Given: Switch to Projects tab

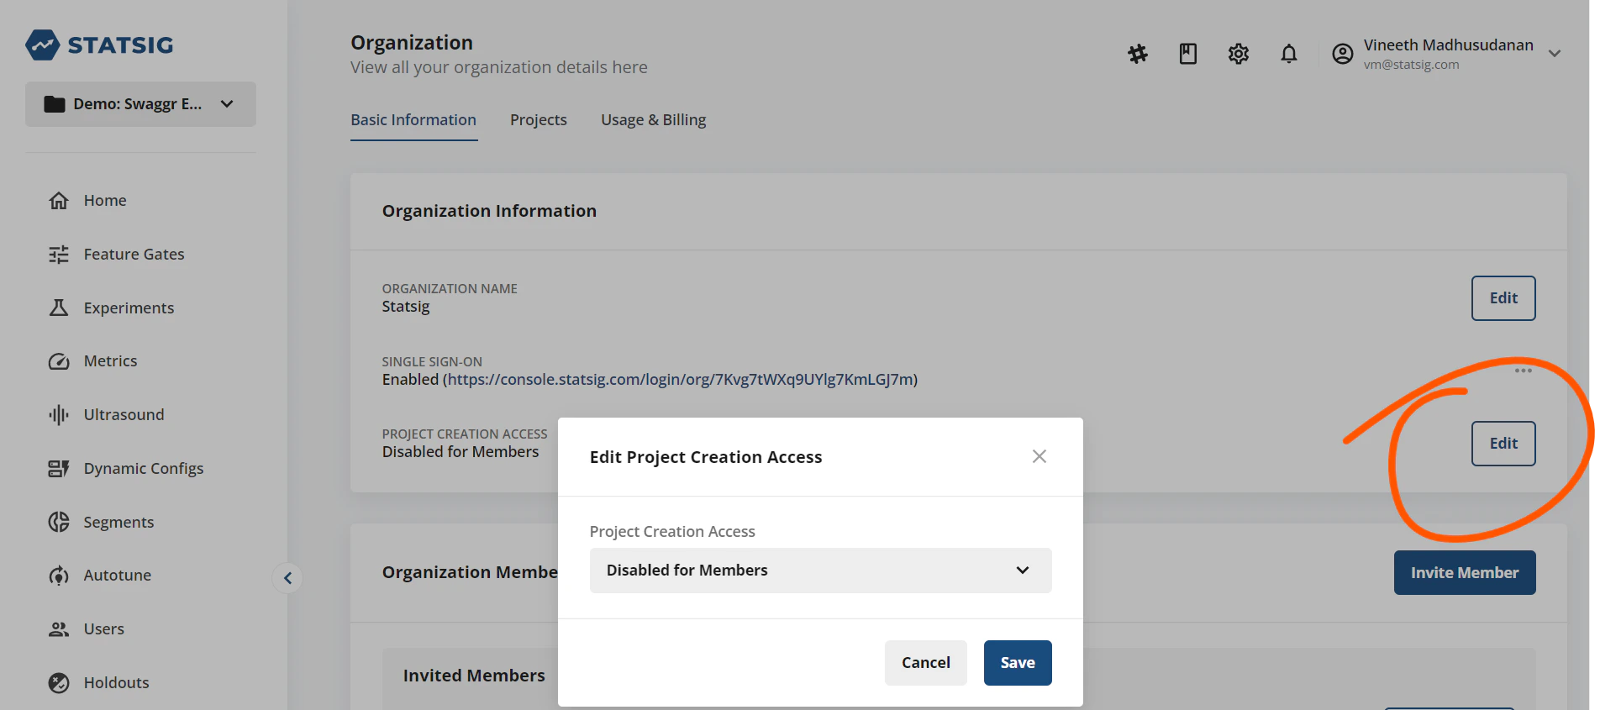Looking at the screenshot, I should click(x=539, y=120).
